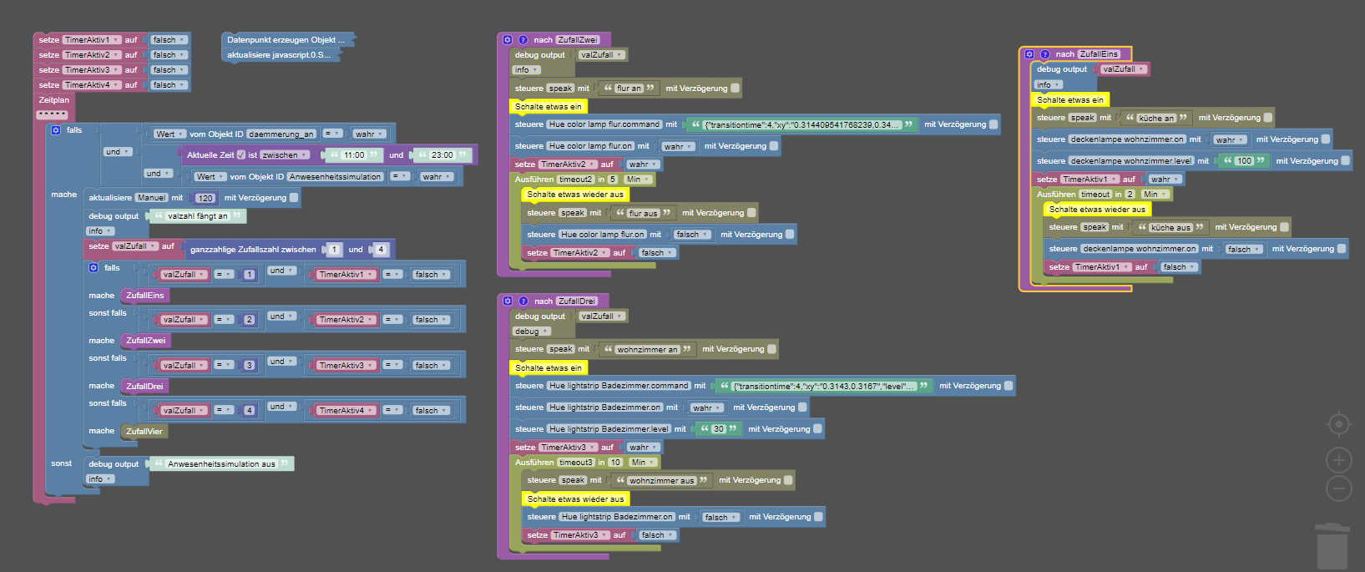Open the Wert dropdown for daemmerung_an object
Image resolution: width=1365 pixels, height=572 pixels.
coord(169,134)
